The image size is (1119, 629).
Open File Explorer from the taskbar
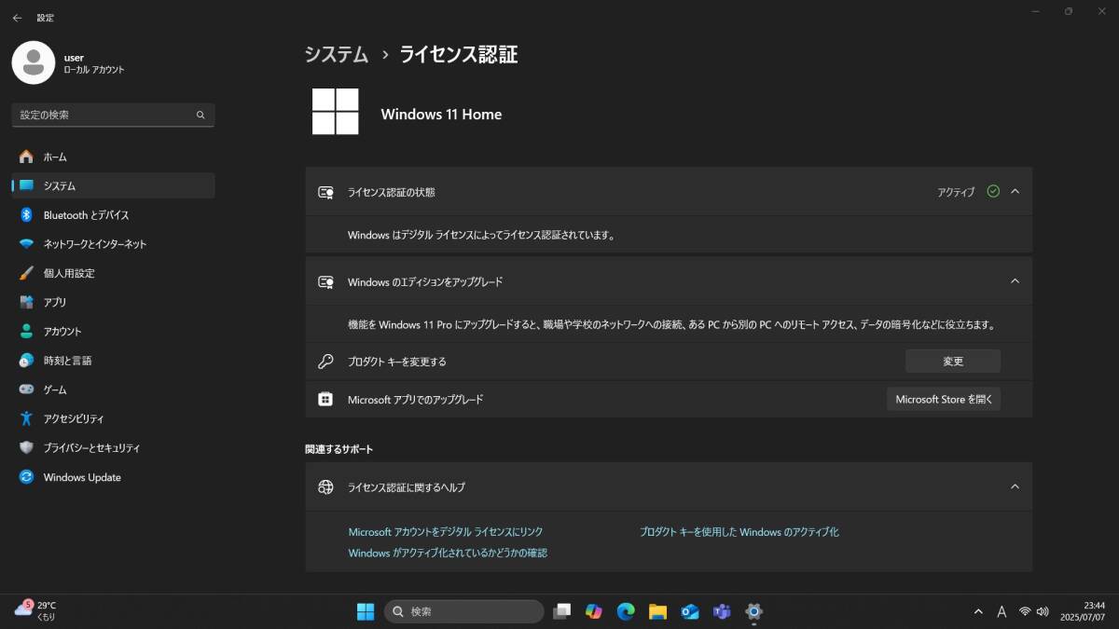[657, 611]
